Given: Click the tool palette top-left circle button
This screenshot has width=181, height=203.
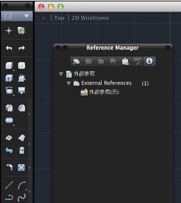Looking at the screenshot, I should coord(5,6).
